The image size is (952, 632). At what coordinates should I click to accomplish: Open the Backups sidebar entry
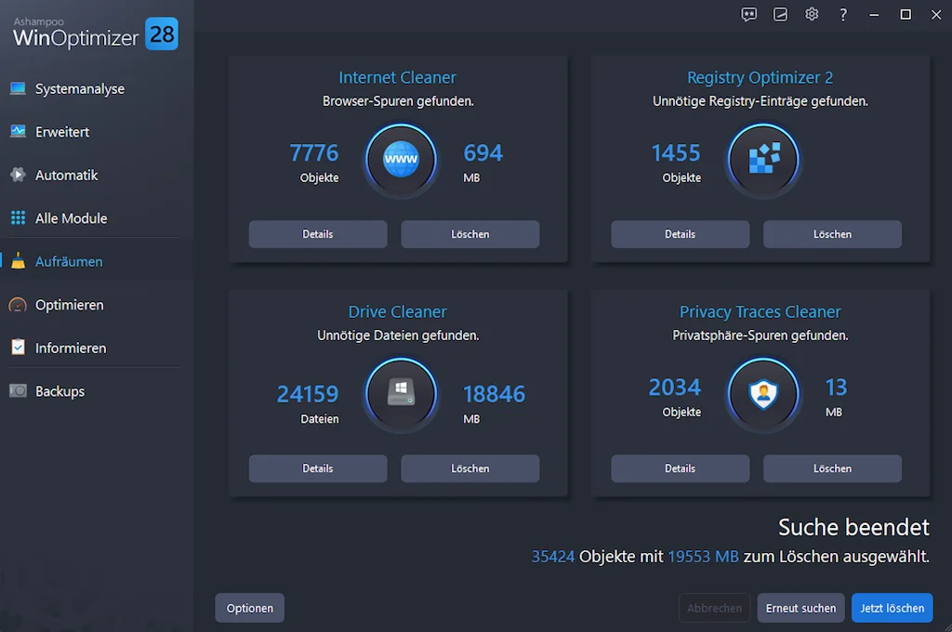[x=59, y=391]
